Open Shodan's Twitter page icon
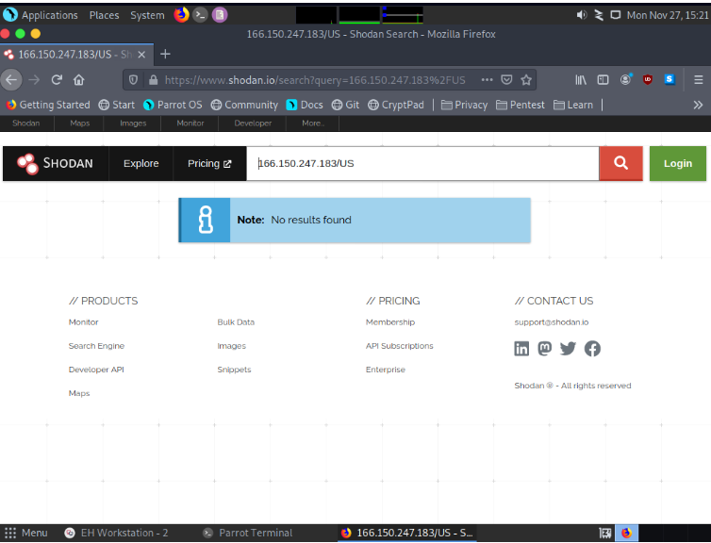The height and width of the screenshot is (543, 711). [x=568, y=349]
